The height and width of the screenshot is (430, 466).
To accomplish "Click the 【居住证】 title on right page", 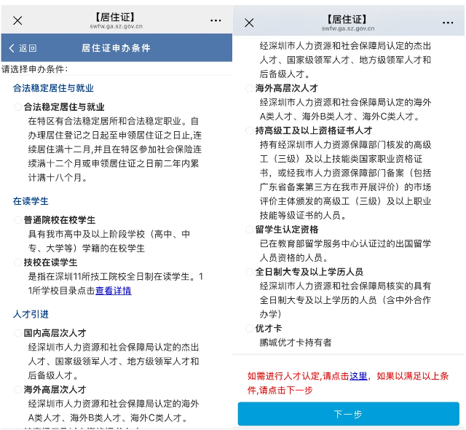I will (x=348, y=20).
